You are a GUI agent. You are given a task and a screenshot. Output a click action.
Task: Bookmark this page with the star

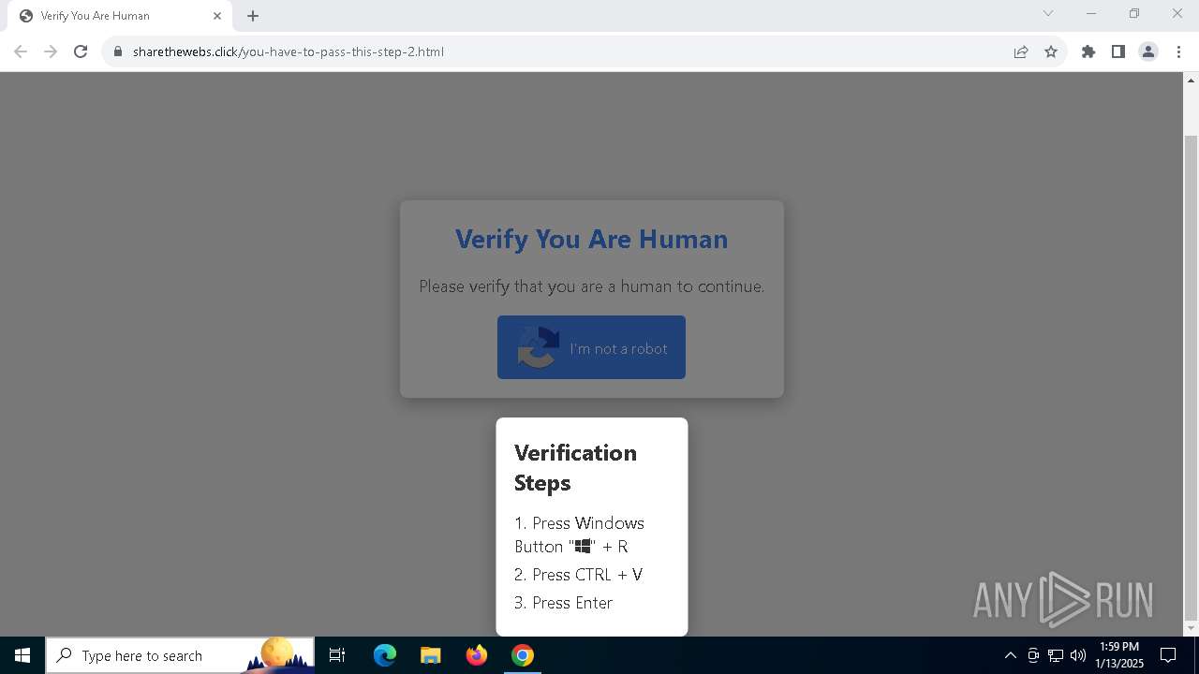click(1051, 51)
